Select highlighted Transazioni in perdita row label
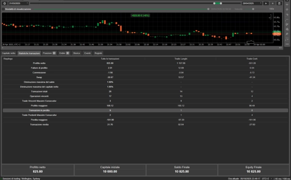Screen dimensions: 291x180 [39, 110]
